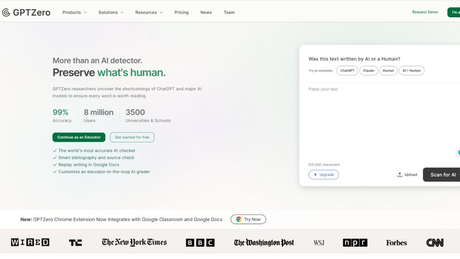Open the WIRED press logo
This screenshot has height=259, width=460.
pos(30,243)
